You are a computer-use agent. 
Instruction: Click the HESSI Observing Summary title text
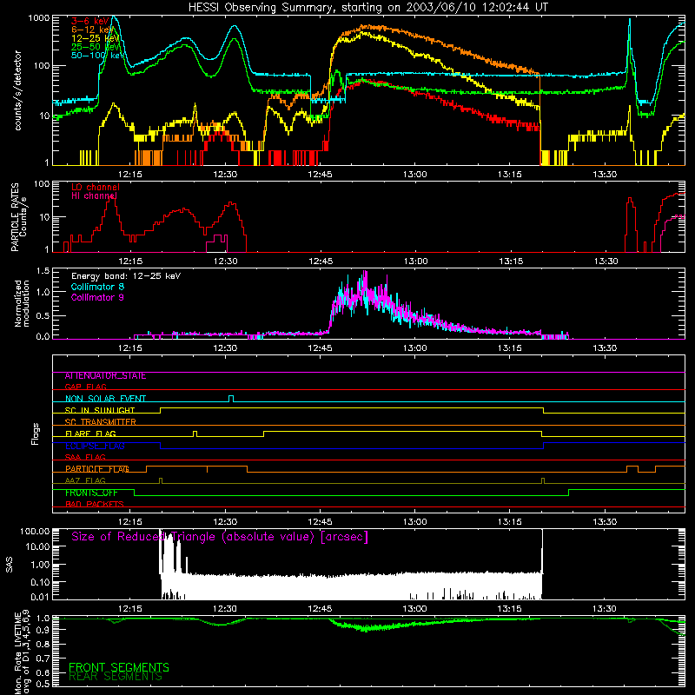pyautogui.click(x=368, y=7)
